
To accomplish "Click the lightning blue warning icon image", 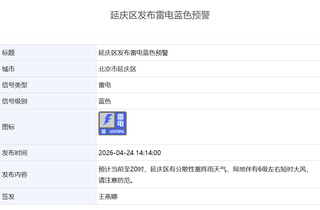I will tap(112, 123).
